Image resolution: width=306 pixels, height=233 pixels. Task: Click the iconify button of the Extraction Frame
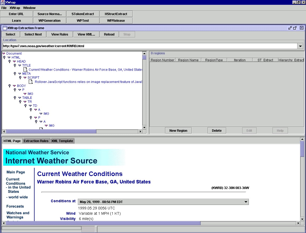290,28
